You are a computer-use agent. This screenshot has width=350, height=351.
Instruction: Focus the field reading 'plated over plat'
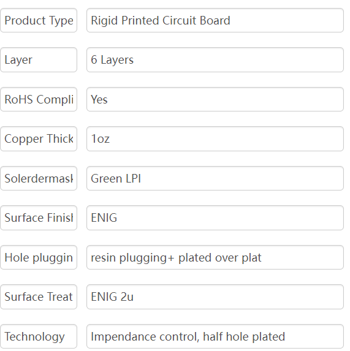pos(215,257)
